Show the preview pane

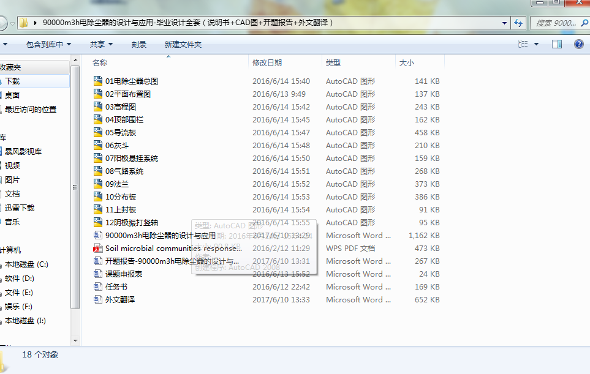pyautogui.click(x=556, y=43)
